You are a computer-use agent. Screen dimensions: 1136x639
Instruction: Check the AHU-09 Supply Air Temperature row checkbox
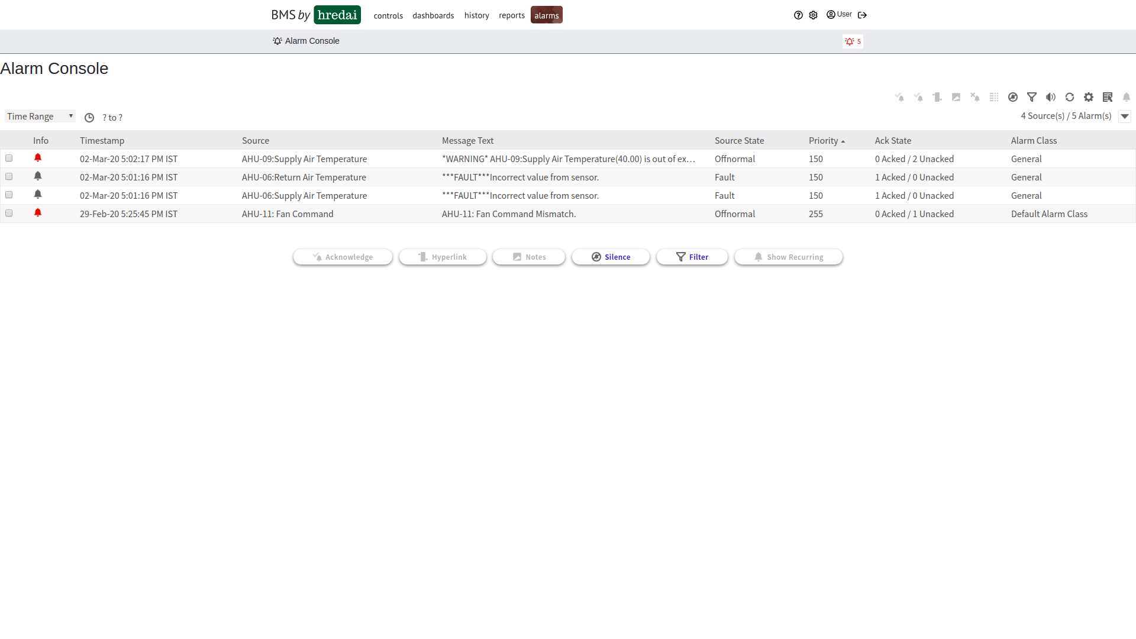coord(9,158)
